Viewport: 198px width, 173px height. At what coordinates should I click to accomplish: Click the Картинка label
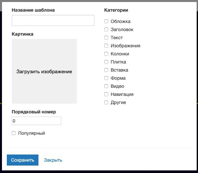(22, 34)
